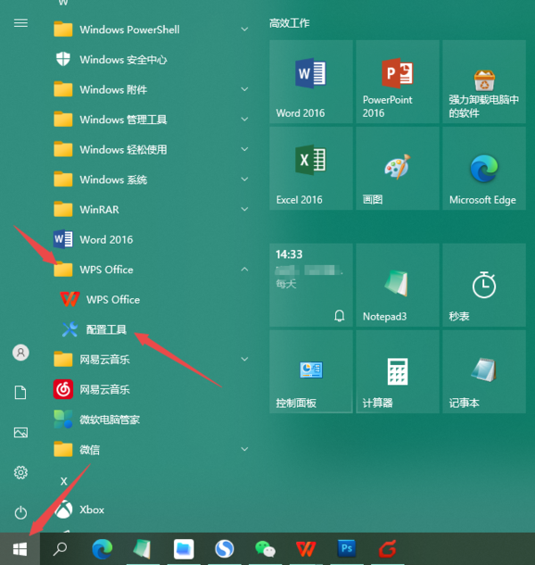Select the Windows PowerShell folder entry
This screenshot has width=535, height=565.
[152, 29]
